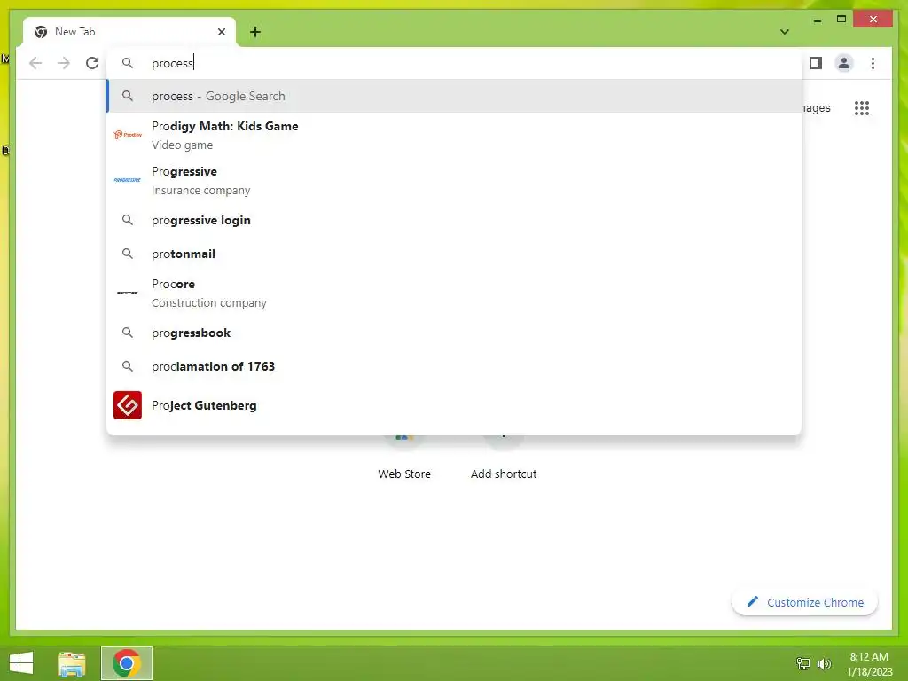The height and width of the screenshot is (681, 908).
Task: Click inside the address bar text 'process'
Action: click(x=173, y=63)
